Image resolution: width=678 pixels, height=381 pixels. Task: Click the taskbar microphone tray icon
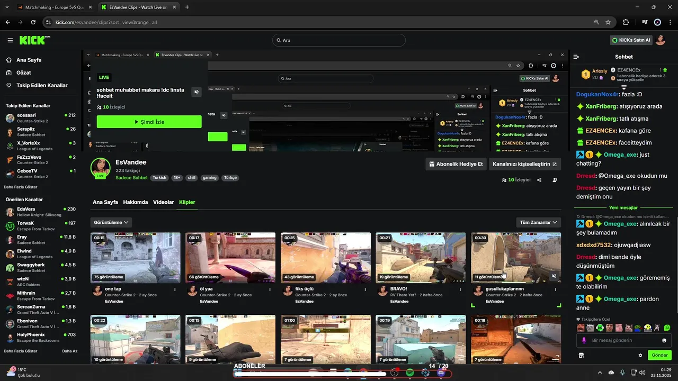[x=622, y=373]
